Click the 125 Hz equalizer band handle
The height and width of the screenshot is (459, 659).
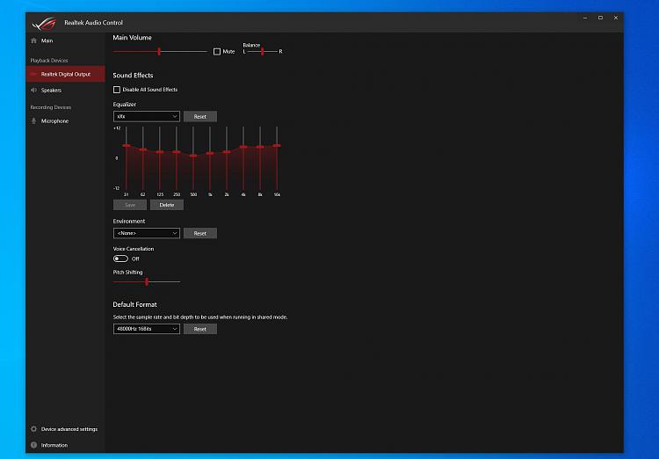(x=160, y=152)
